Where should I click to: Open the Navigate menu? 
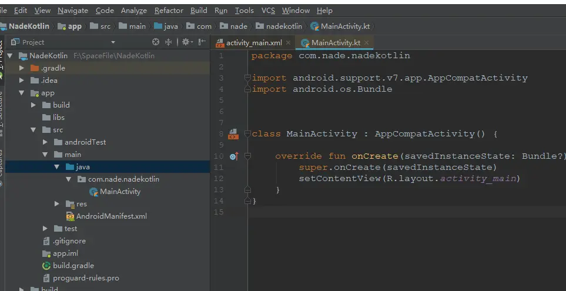(73, 11)
